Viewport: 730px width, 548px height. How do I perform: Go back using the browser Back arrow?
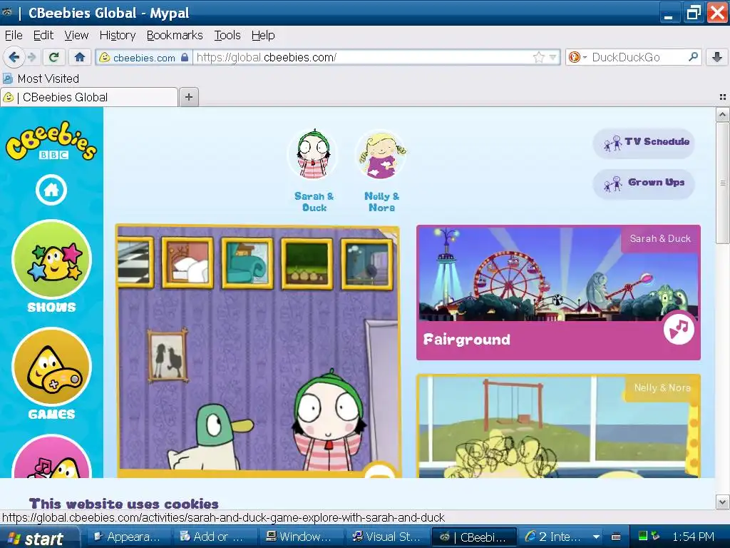pos(14,57)
